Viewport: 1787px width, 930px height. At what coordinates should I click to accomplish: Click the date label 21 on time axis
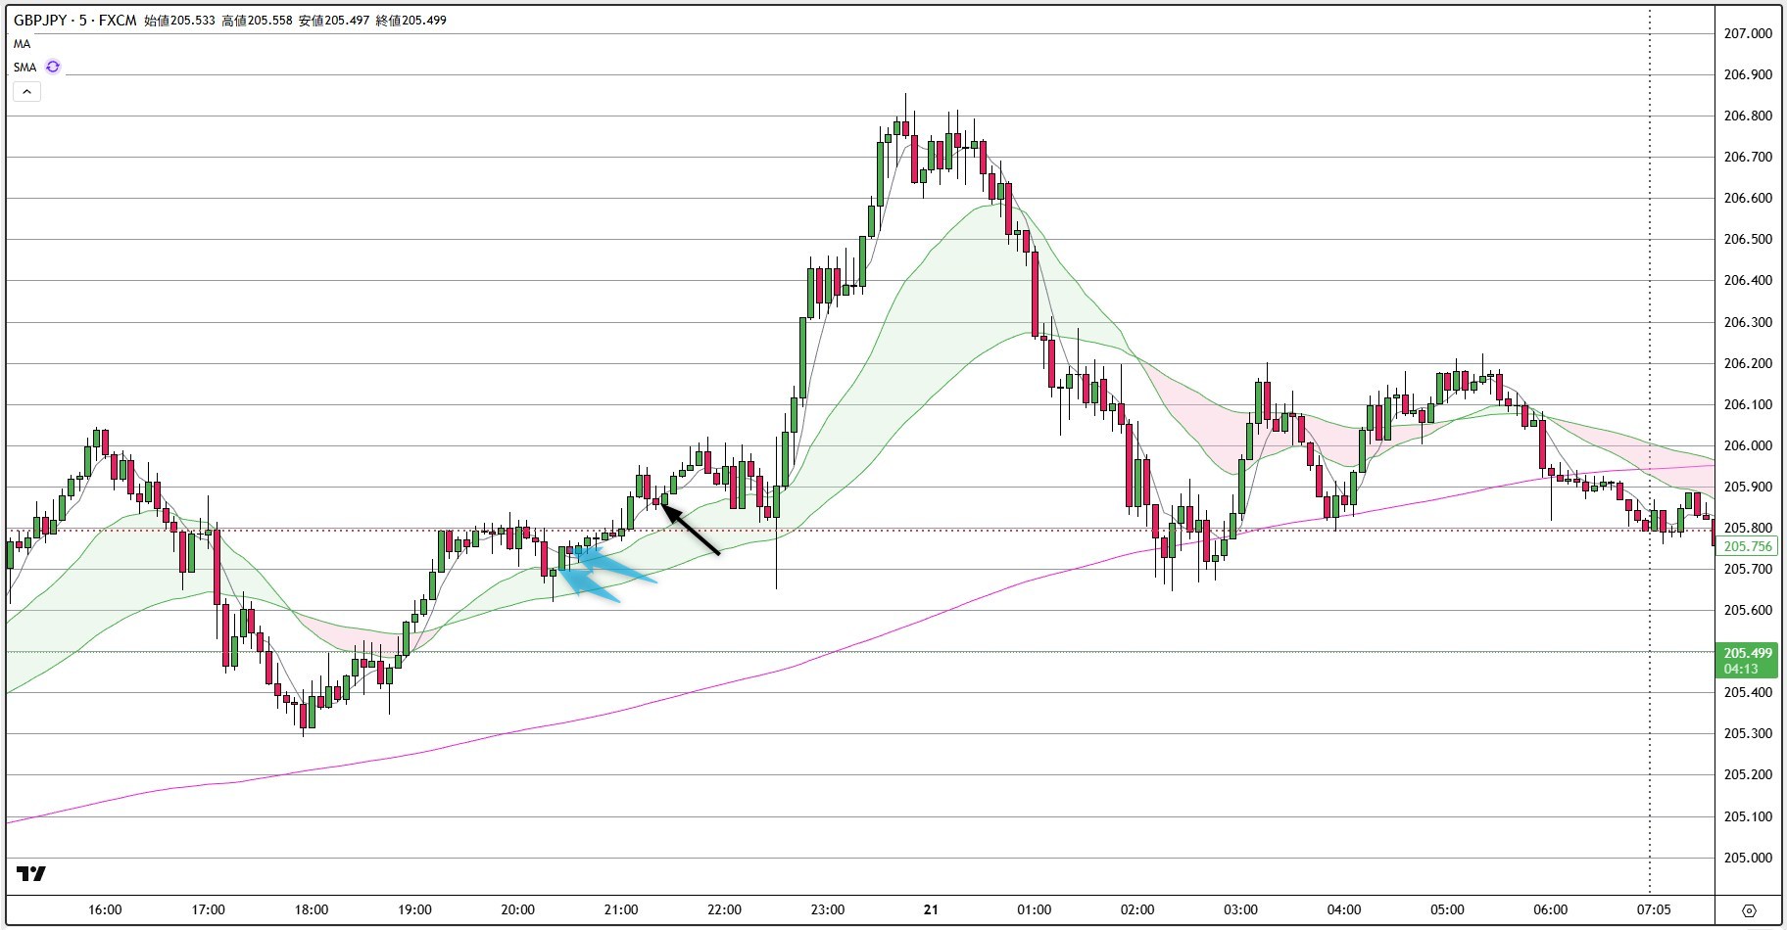[x=931, y=909]
